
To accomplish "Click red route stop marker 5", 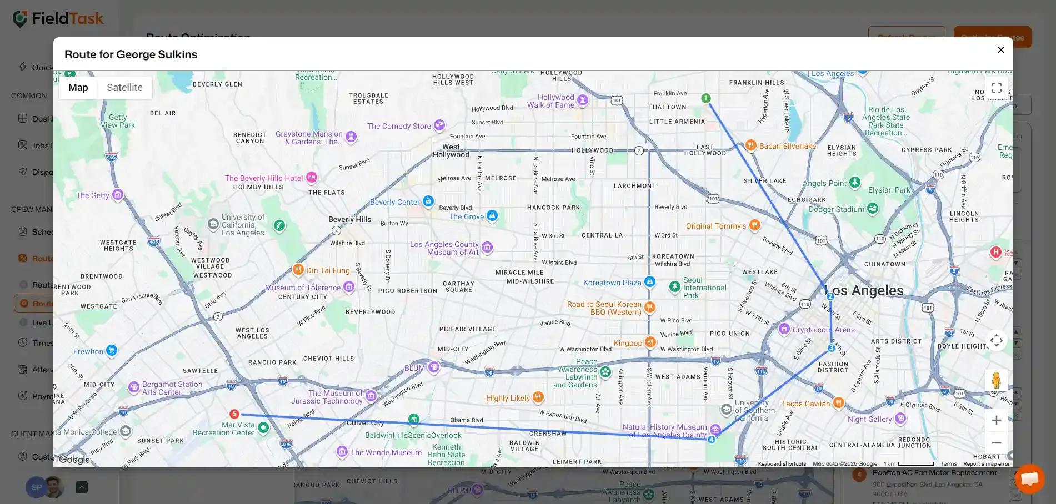I will tap(234, 414).
